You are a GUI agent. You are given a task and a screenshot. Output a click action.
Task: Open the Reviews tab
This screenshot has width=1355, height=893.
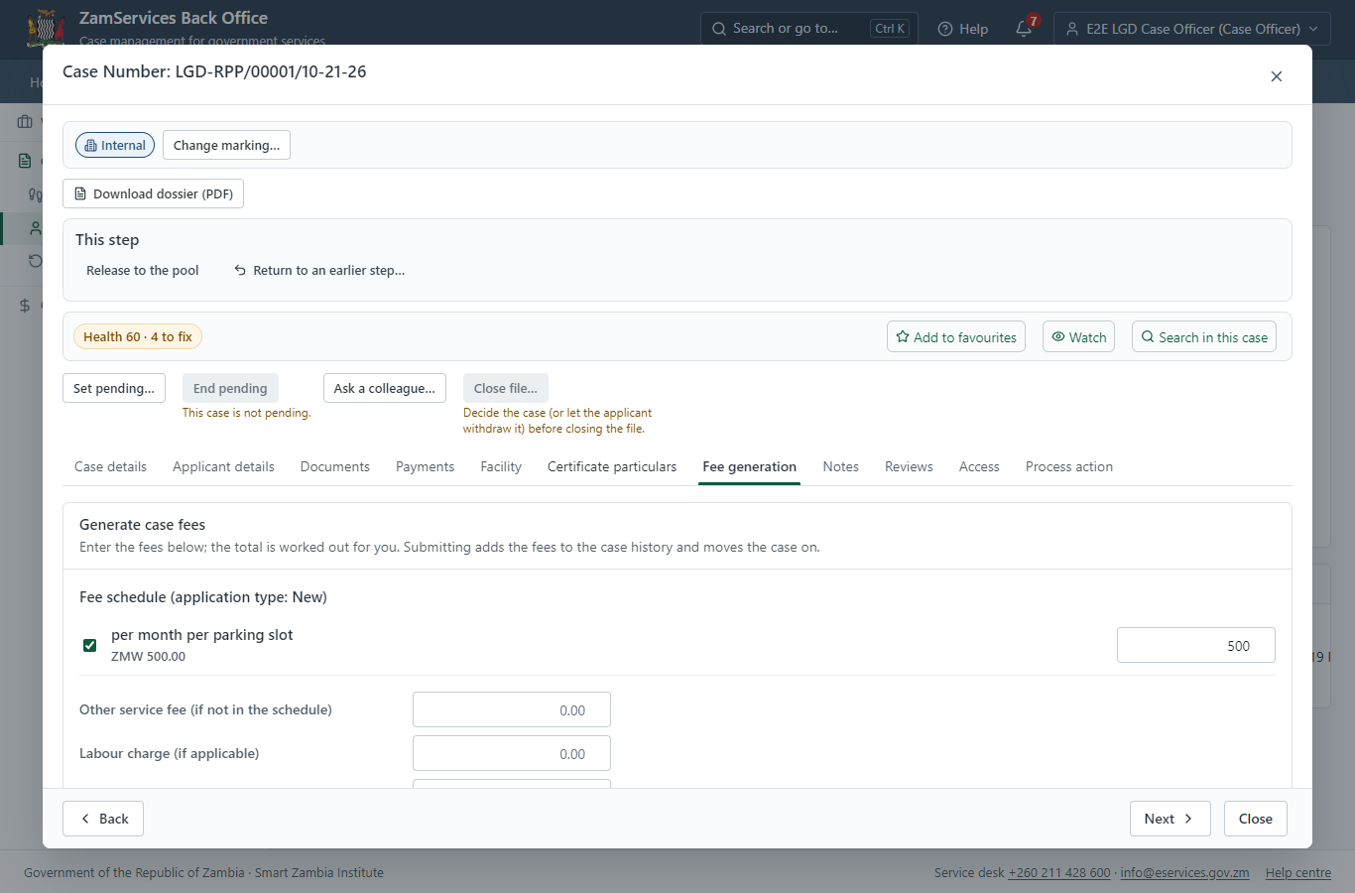pyautogui.click(x=909, y=466)
